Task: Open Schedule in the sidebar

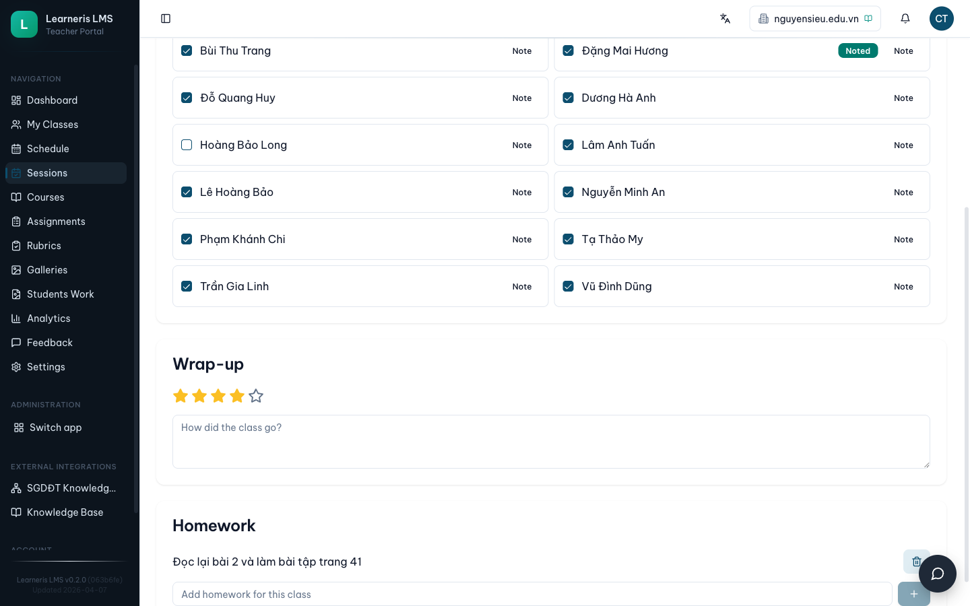Action: (x=66, y=149)
